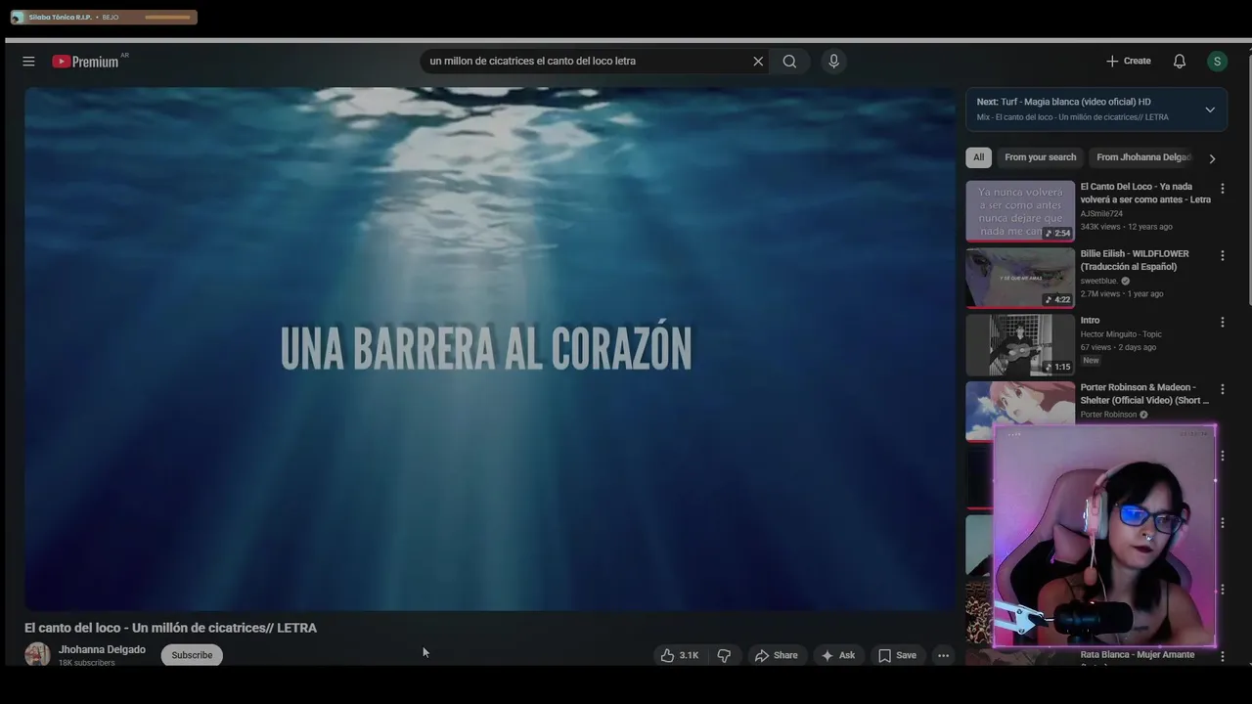Open Billie Eilish WILDFLOWER thumbnail
Screen dimensions: 1252x704
[x=1020, y=278]
